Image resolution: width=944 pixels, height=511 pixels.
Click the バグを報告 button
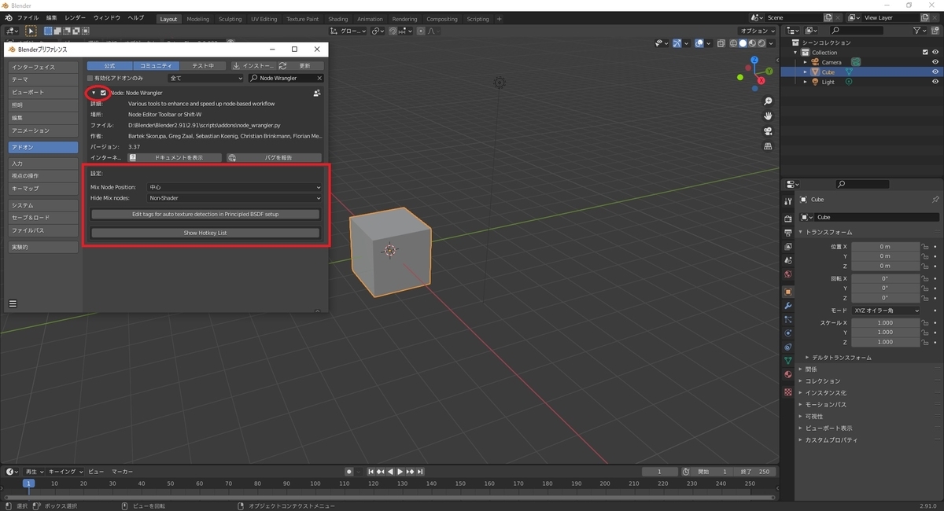pos(274,158)
